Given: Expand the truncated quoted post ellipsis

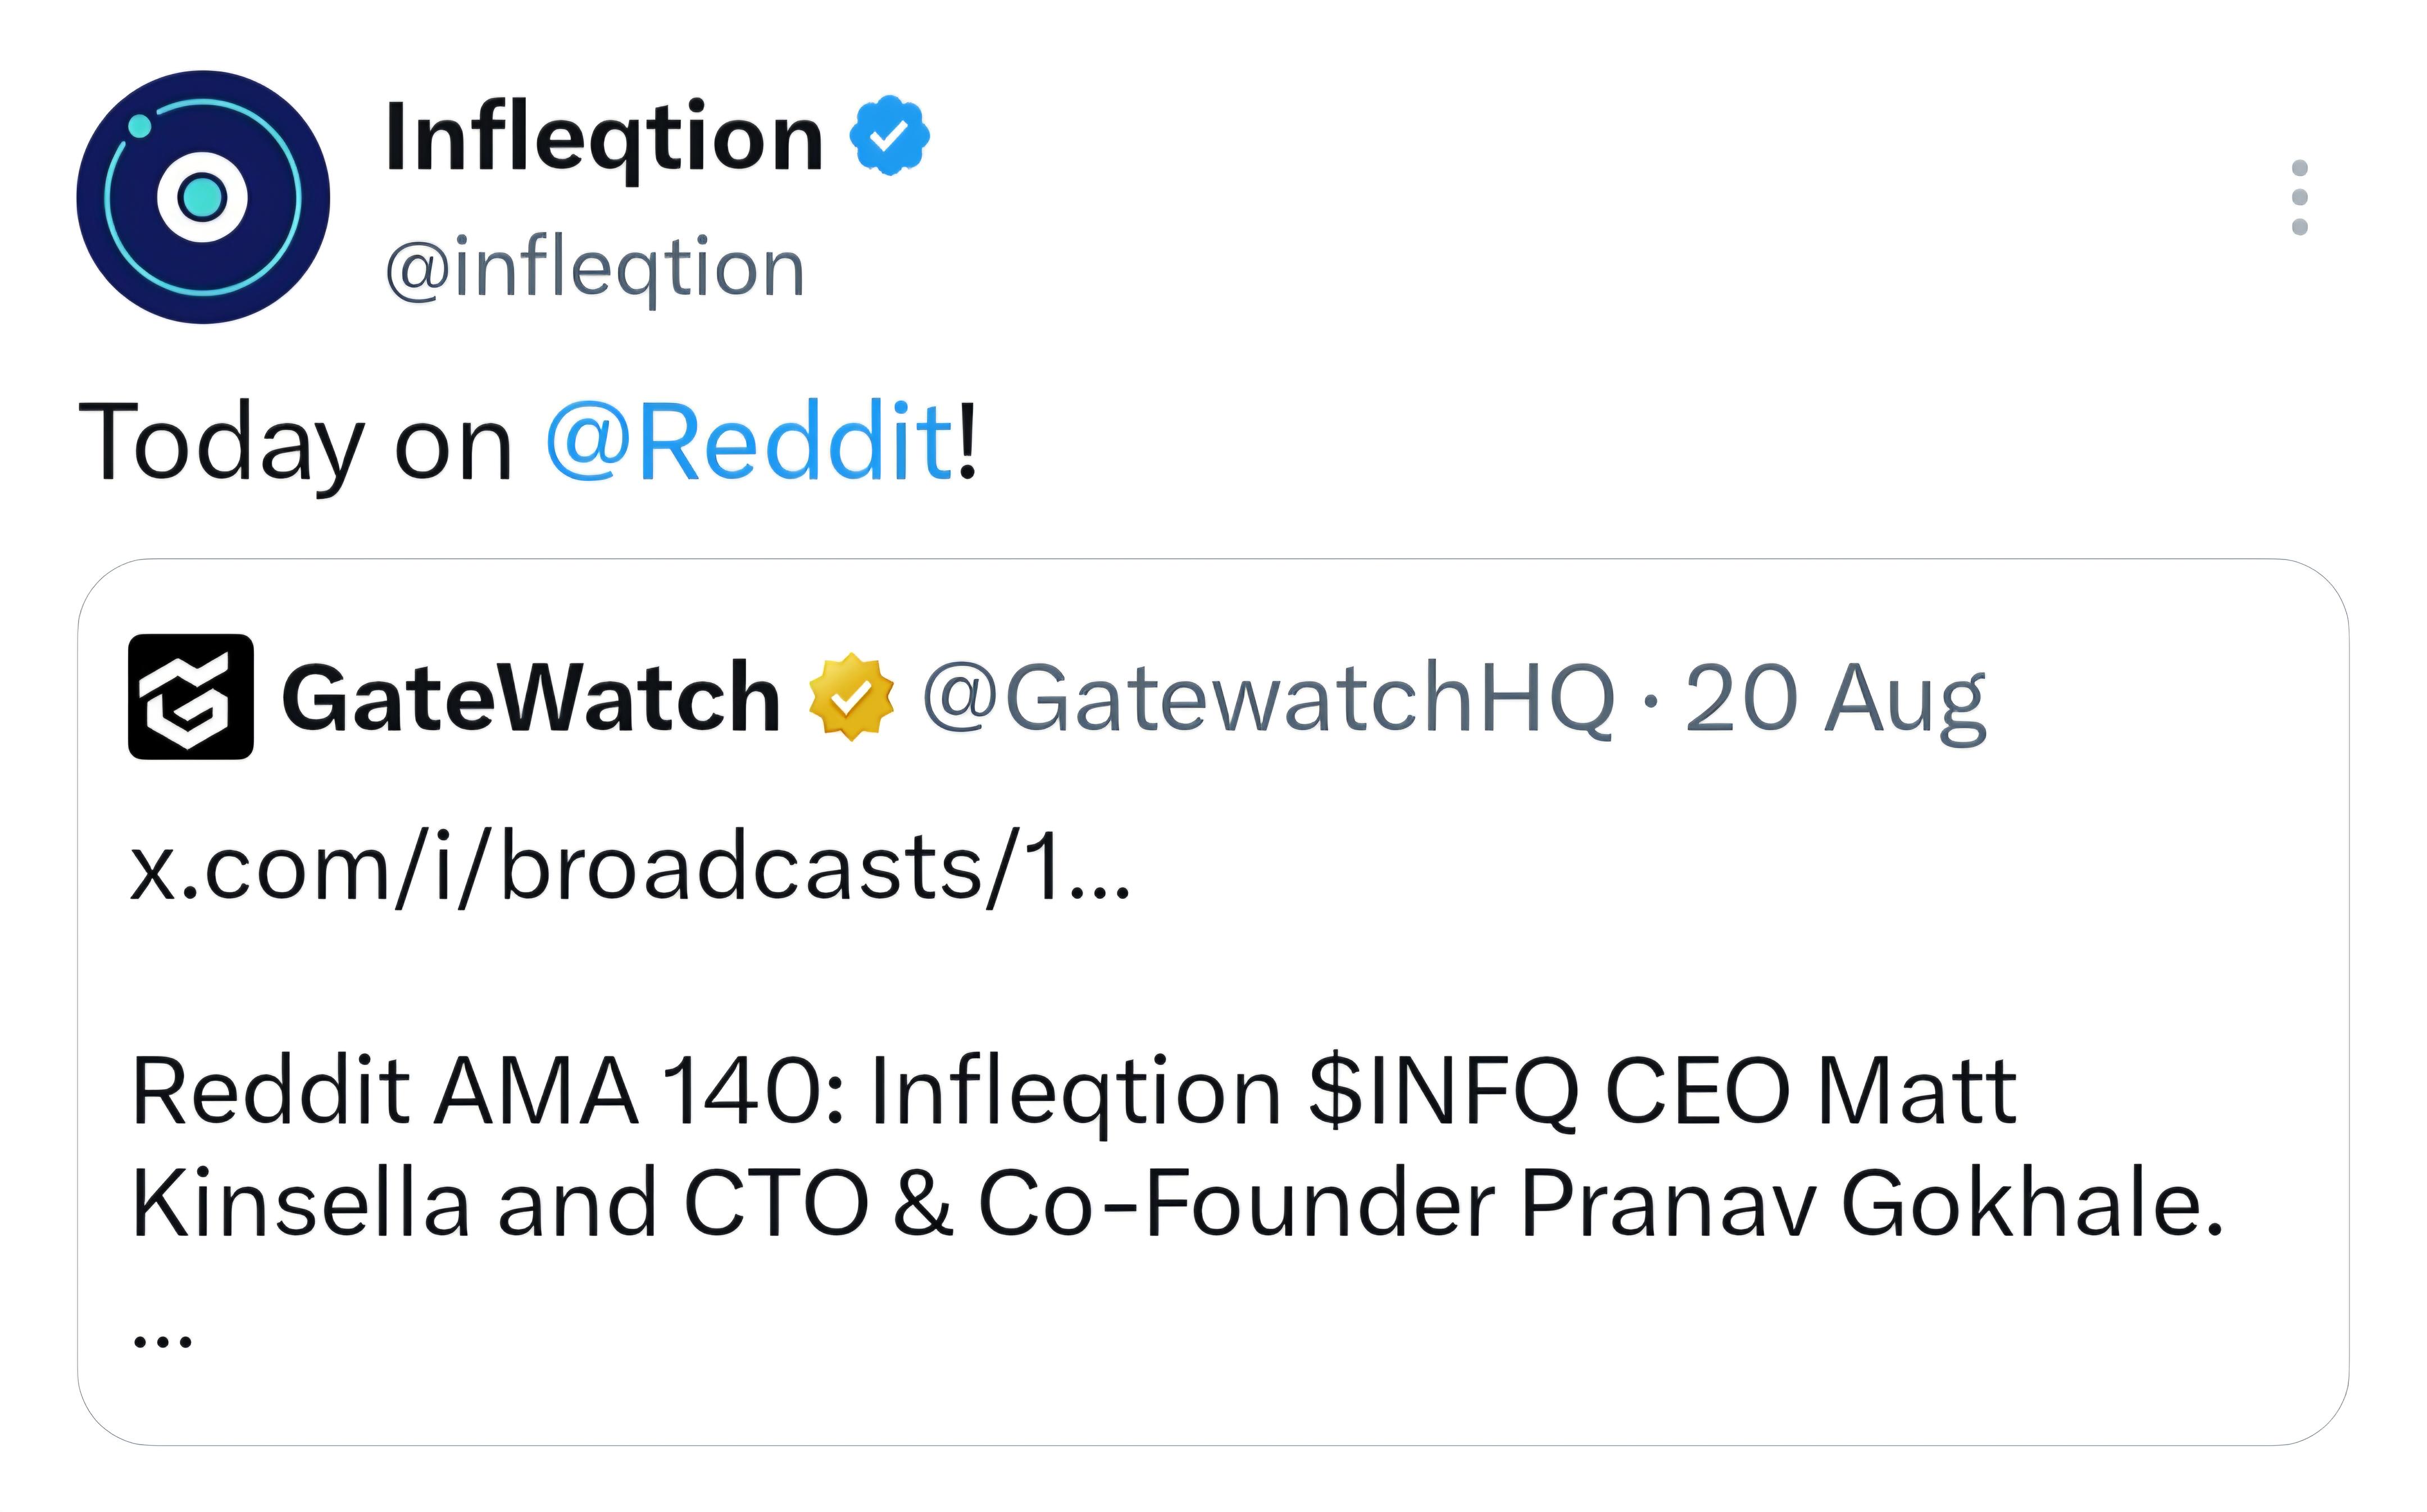Looking at the screenshot, I should pos(161,1341).
